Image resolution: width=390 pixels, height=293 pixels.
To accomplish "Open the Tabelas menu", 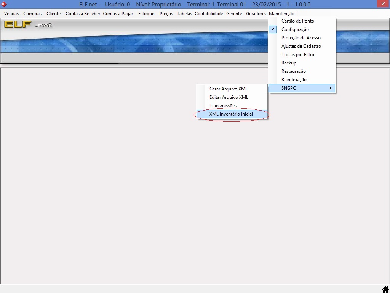I will point(184,14).
